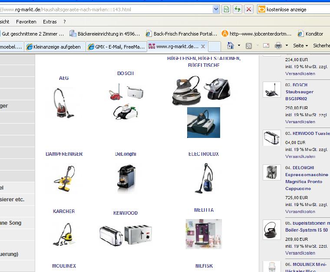The width and height of the screenshot is (330, 272).
Task: Click the RSS feeds icon
Action: point(249,46)
